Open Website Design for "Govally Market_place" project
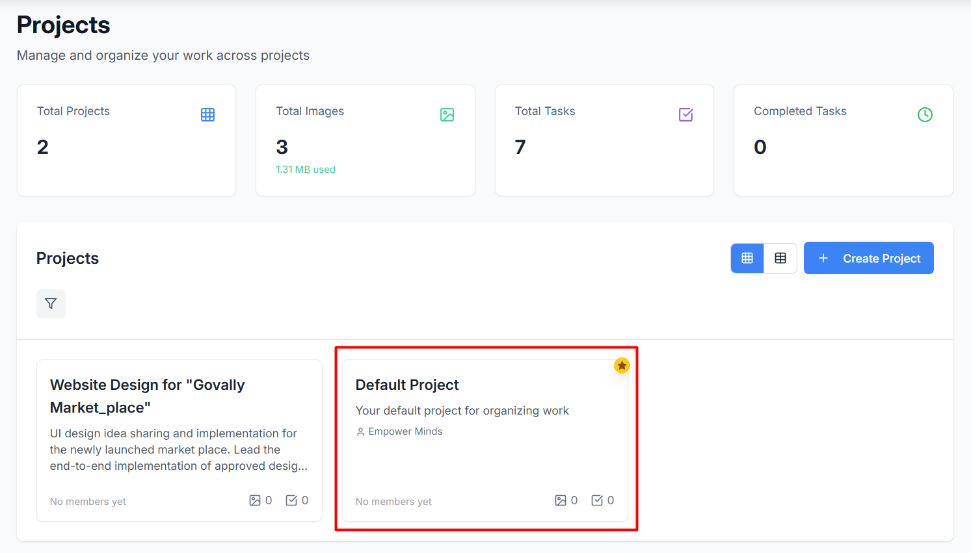This screenshot has width=971, height=553. [x=148, y=396]
